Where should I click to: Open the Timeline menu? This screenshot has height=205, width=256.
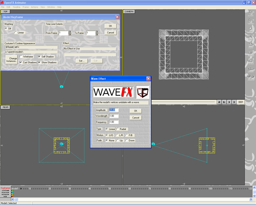click(17, 7)
